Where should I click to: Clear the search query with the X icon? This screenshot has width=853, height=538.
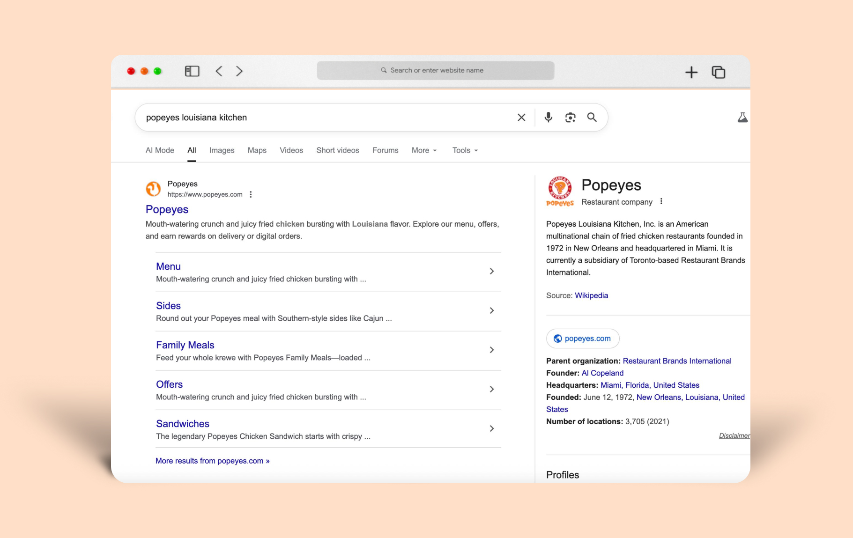[521, 118]
